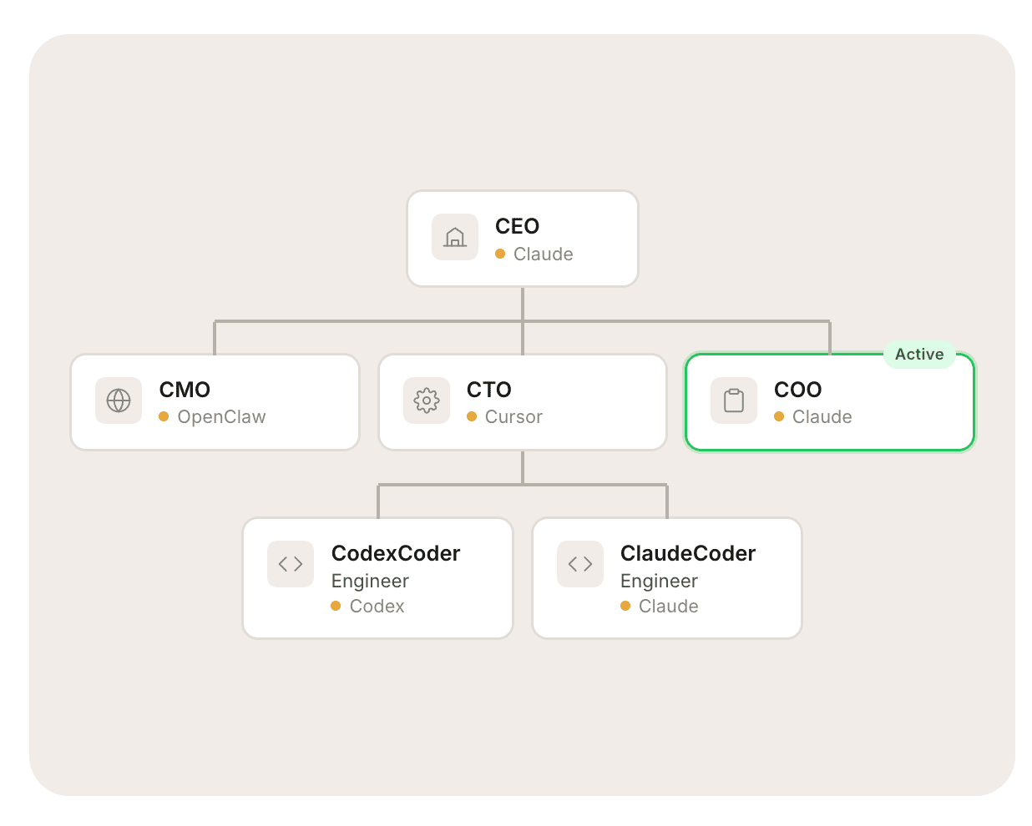
Task: Click the Claude label under CEO
Action: 543,254
